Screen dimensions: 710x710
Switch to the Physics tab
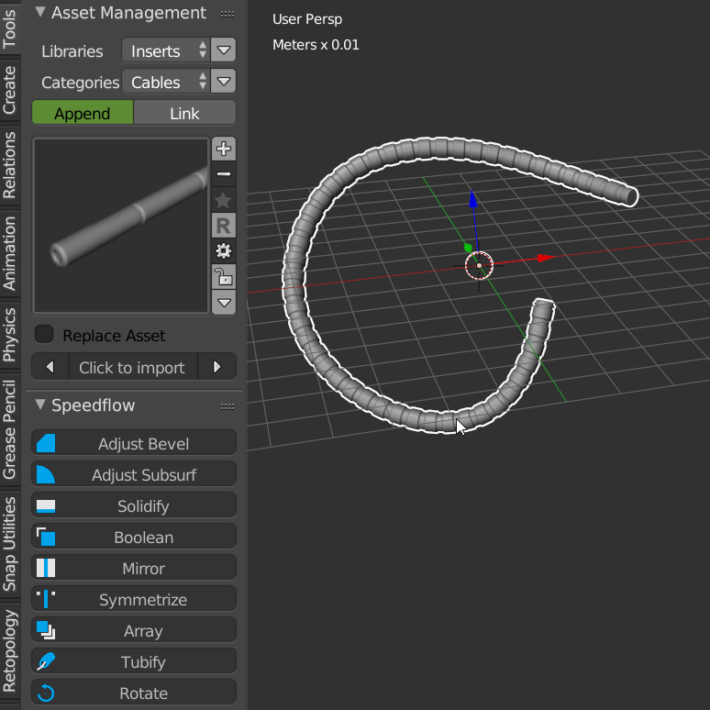tap(9, 335)
